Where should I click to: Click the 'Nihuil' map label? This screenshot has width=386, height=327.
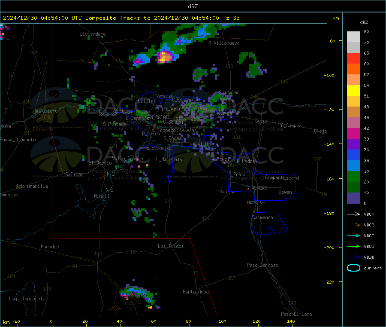[101, 196]
